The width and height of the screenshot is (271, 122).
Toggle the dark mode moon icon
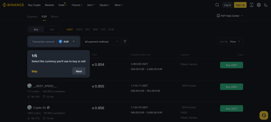tap(266, 5)
